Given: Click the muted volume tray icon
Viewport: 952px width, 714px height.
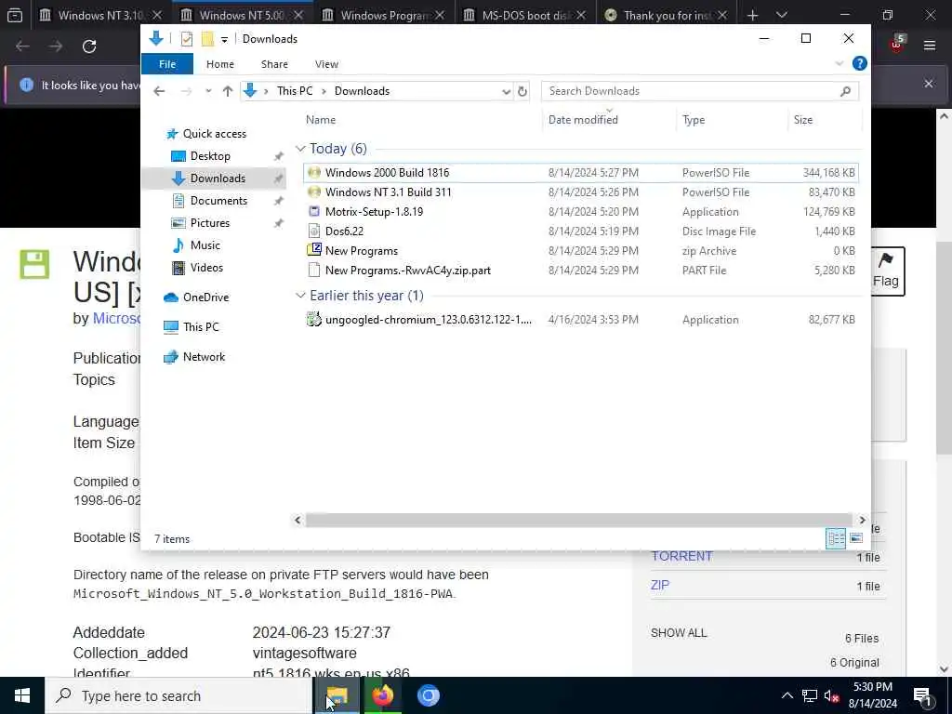Looking at the screenshot, I should coord(832,695).
